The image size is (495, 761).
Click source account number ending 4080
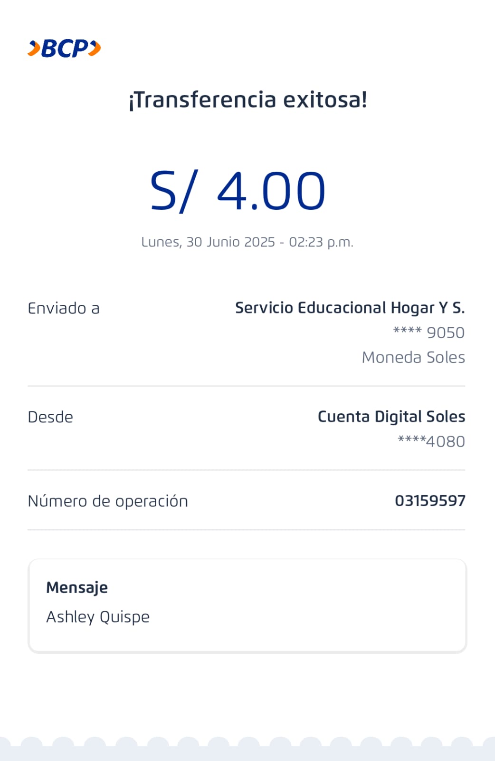click(x=431, y=441)
